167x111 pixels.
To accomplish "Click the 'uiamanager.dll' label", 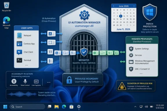I will (x=84, y=26).
